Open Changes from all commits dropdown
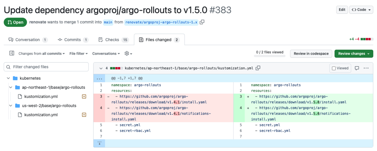 pyautogui.click(x=41, y=53)
